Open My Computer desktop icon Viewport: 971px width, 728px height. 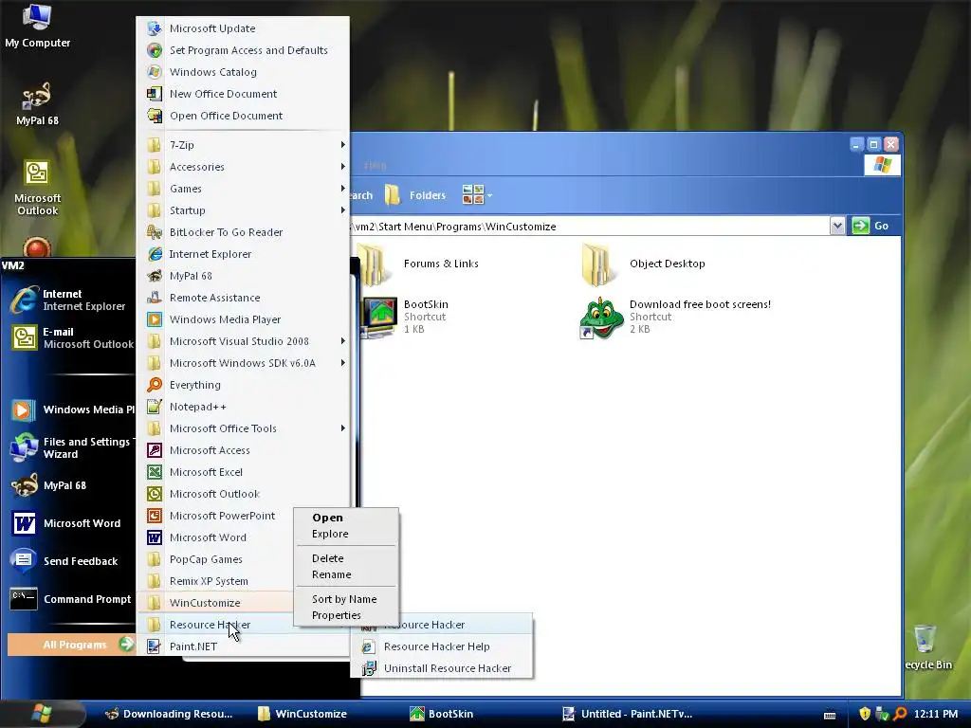[x=37, y=26]
